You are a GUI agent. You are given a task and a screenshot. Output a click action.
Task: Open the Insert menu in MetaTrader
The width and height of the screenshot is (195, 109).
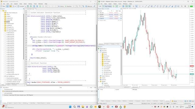110,4
